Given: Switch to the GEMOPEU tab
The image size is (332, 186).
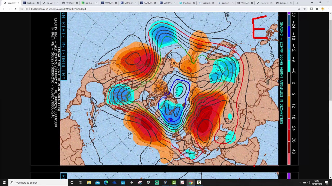Looking at the screenshot, I should (x=148, y=3).
